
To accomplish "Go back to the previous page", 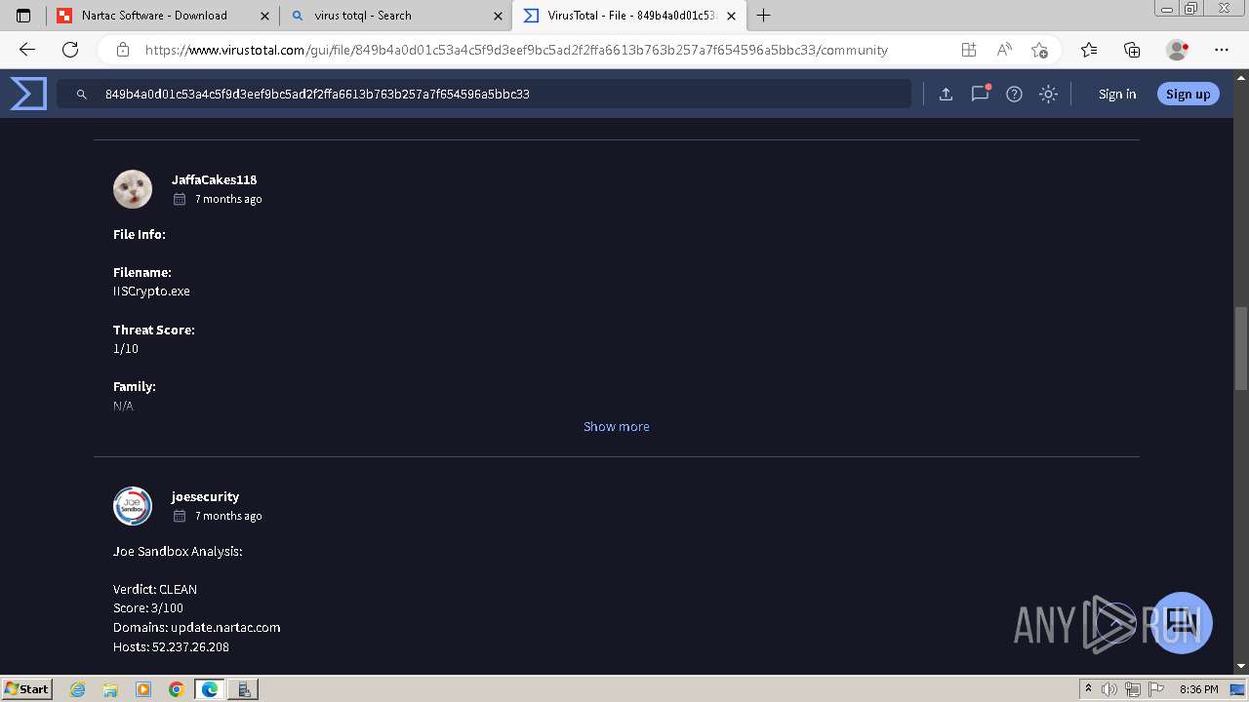I will coord(26,50).
